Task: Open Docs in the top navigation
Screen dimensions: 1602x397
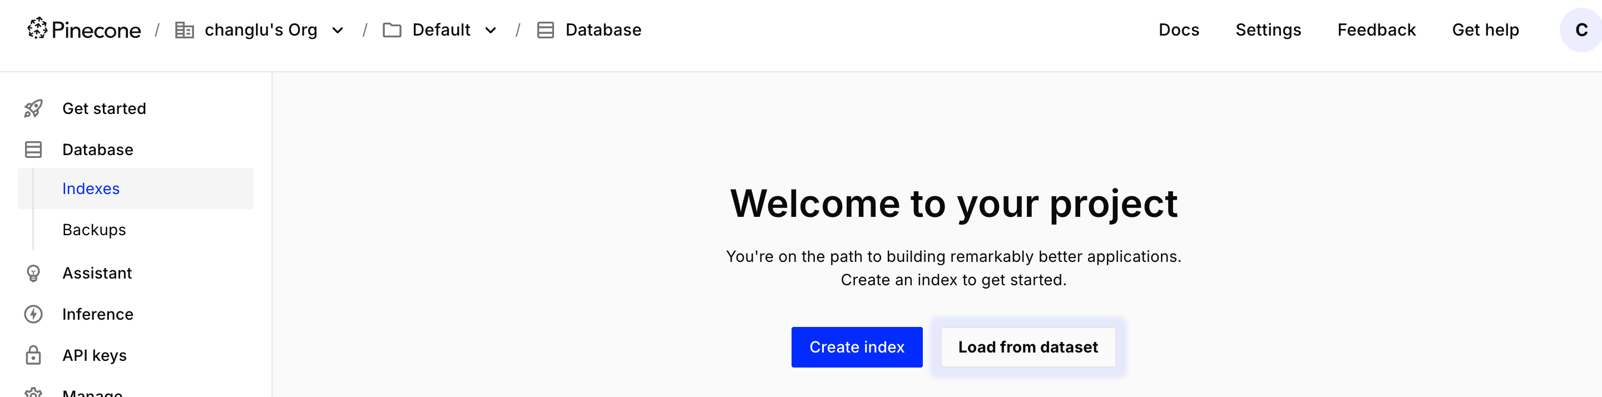Action: (1179, 30)
